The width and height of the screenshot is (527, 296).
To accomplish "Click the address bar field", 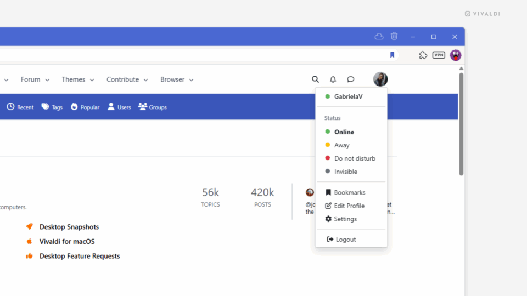I will point(198,55).
